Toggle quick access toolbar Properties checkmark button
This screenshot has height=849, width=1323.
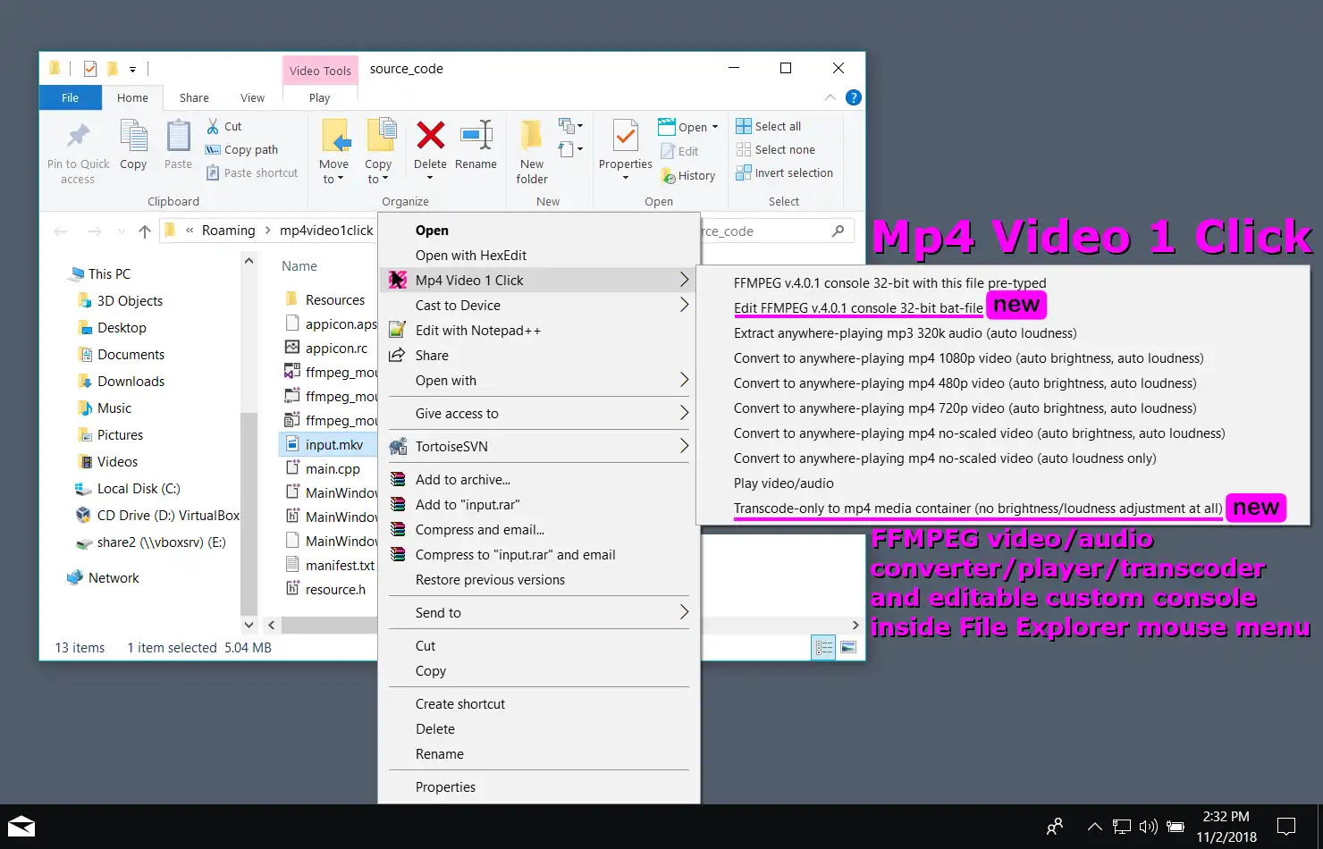[90, 69]
